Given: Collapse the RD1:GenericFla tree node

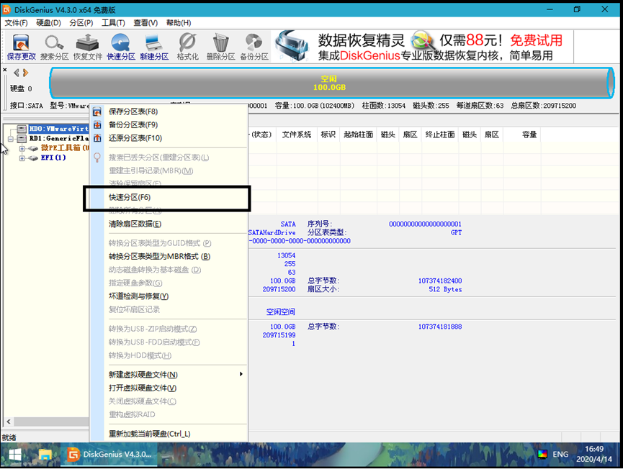Looking at the screenshot, I should (11, 139).
